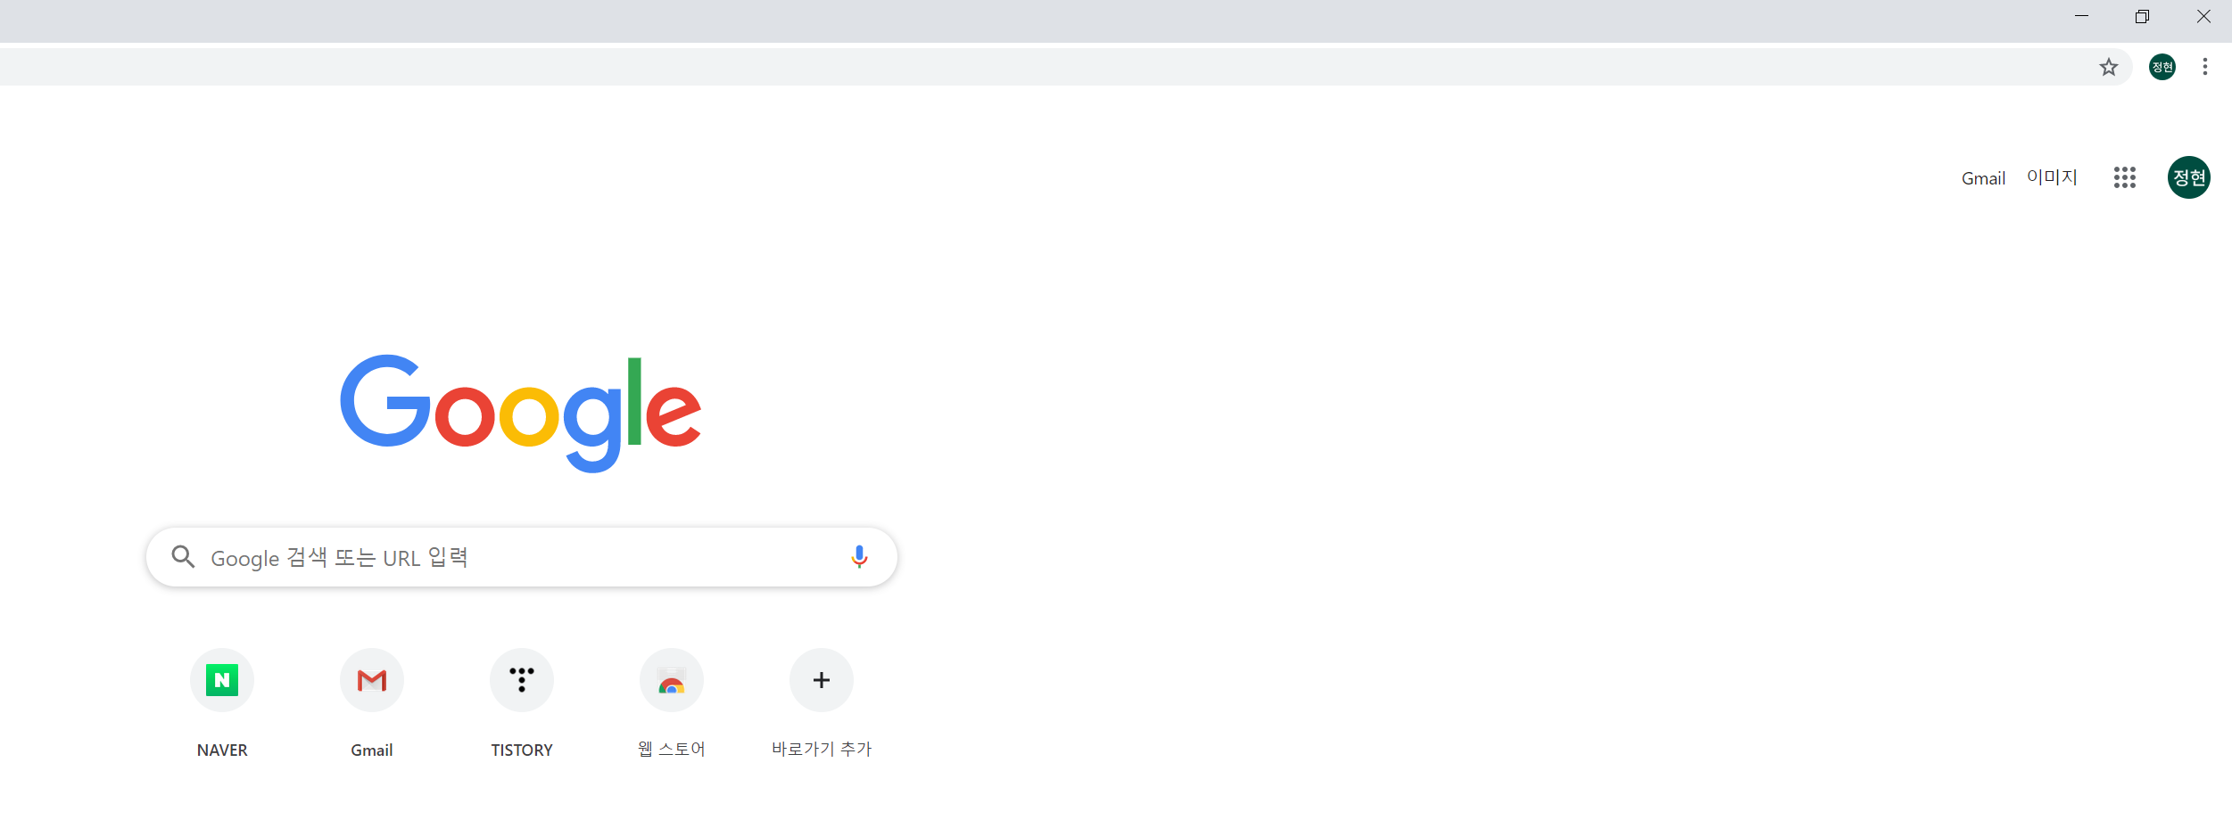Open the Google account avatar on the page
The height and width of the screenshot is (820, 2232).
pos(2188,177)
